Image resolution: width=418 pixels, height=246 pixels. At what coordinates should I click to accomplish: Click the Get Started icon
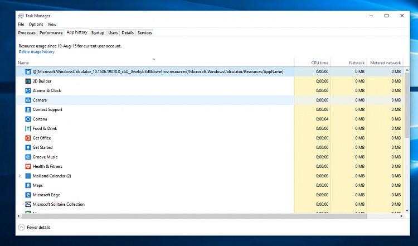28,147
